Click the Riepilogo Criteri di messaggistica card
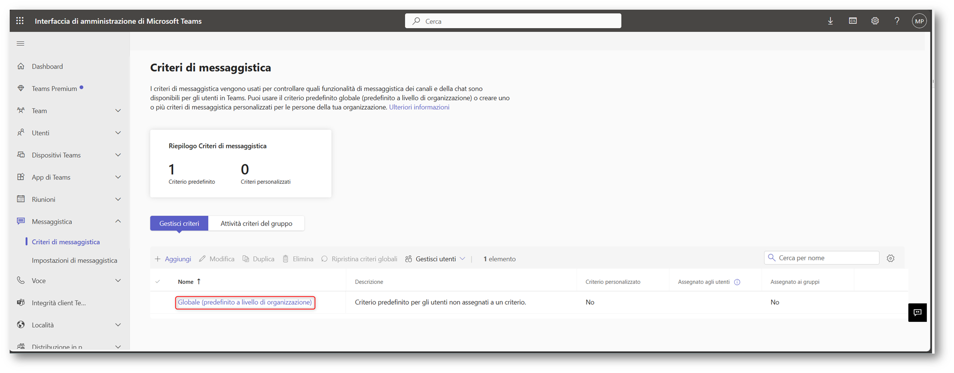Image resolution: width=954 pixels, height=373 pixels. click(241, 163)
